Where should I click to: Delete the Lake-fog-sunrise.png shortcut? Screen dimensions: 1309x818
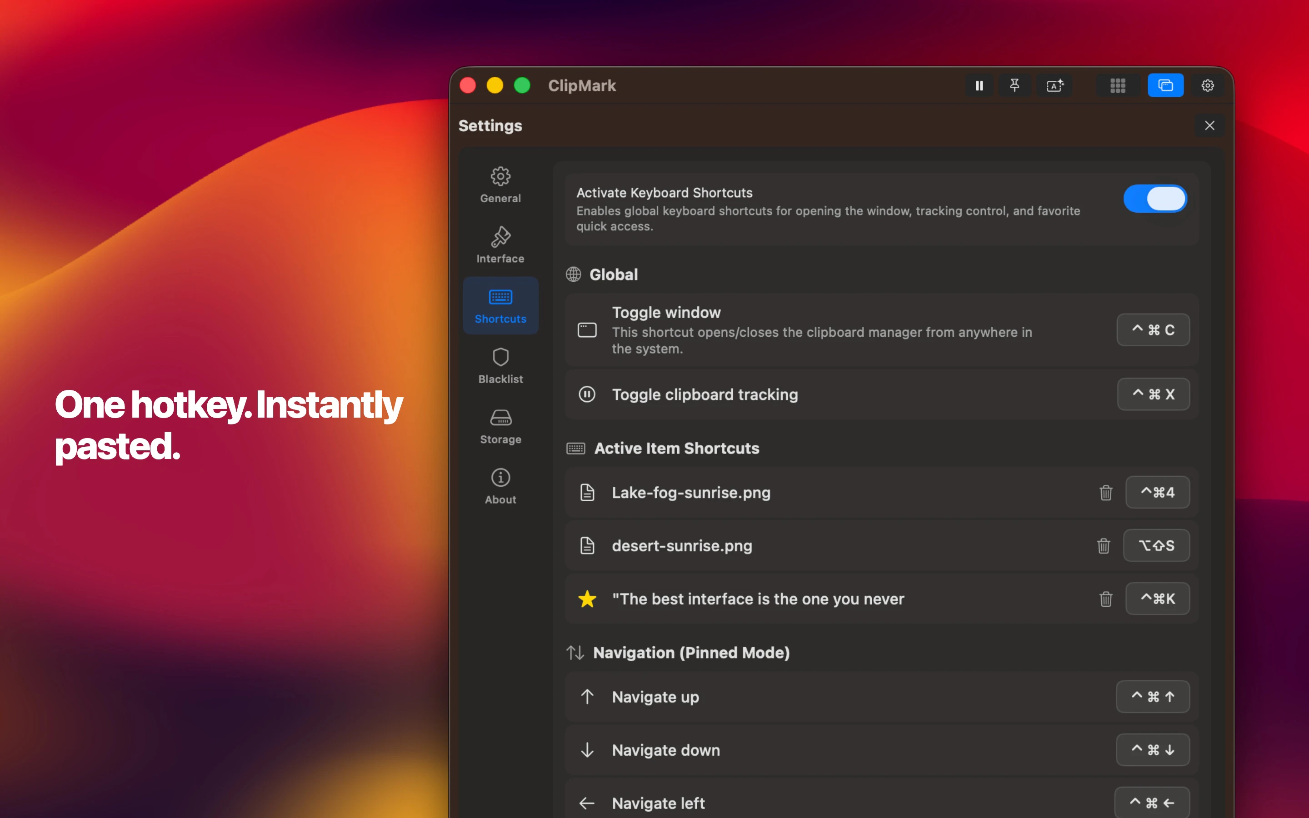(x=1106, y=492)
